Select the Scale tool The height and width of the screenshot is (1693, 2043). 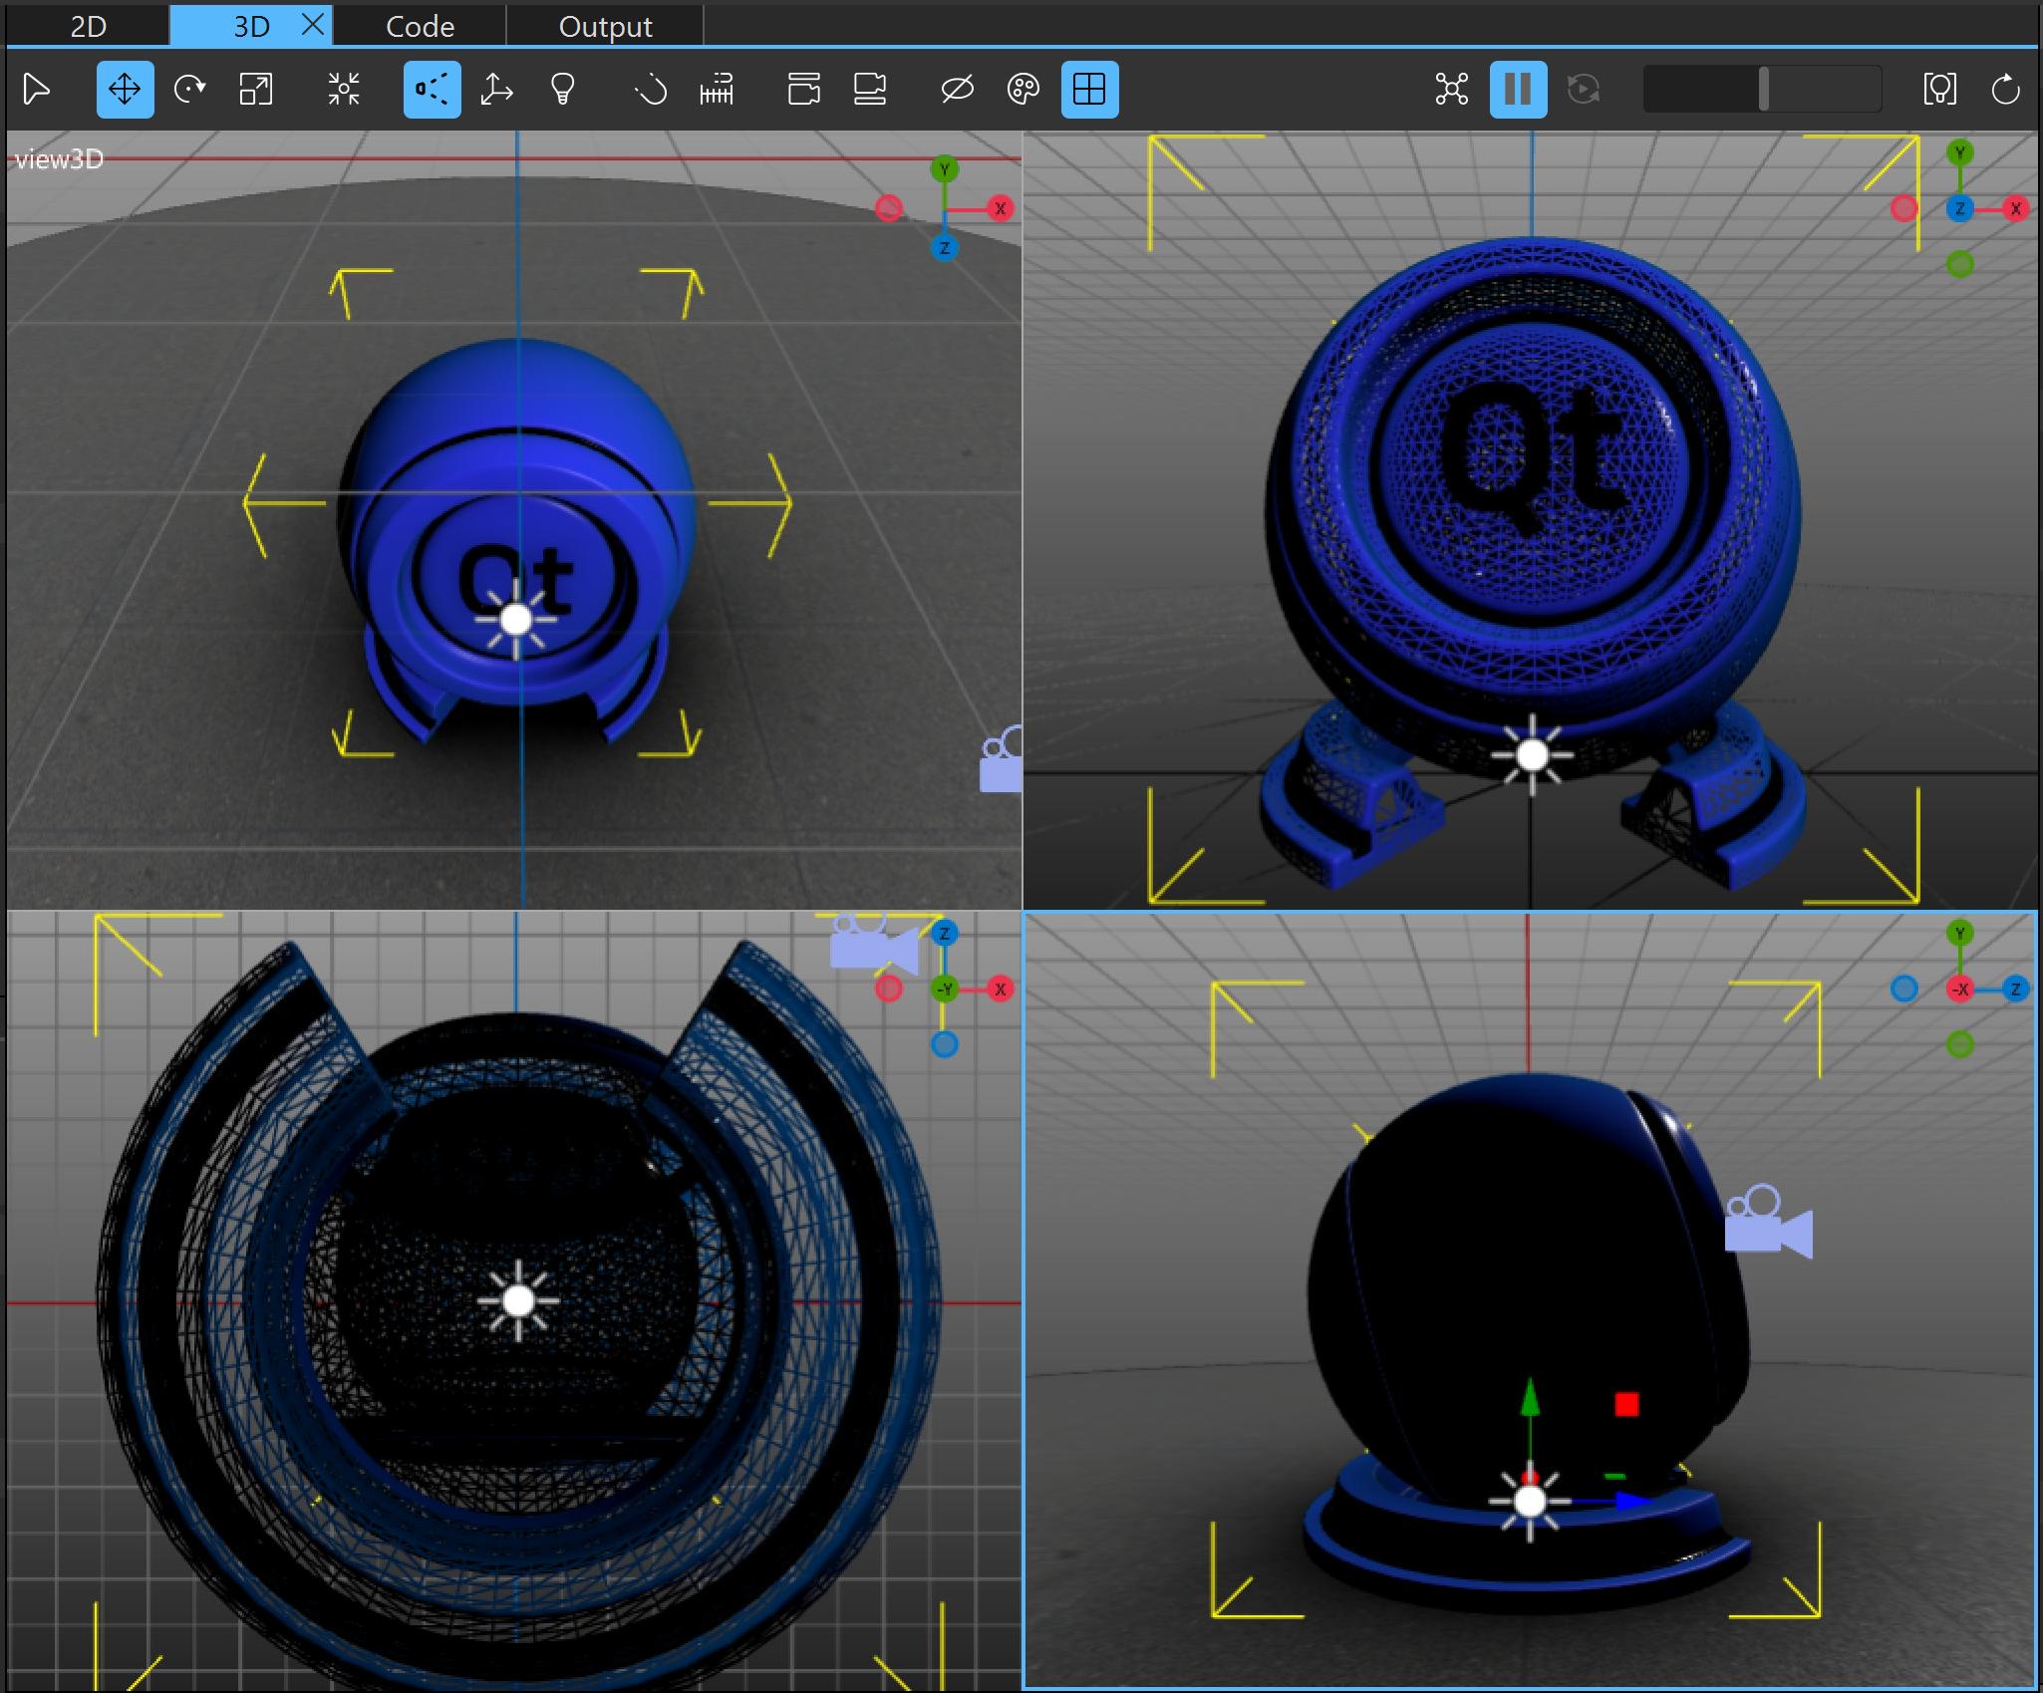[255, 89]
